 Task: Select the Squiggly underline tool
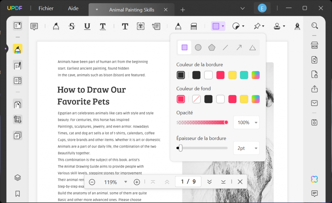point(103,26)
